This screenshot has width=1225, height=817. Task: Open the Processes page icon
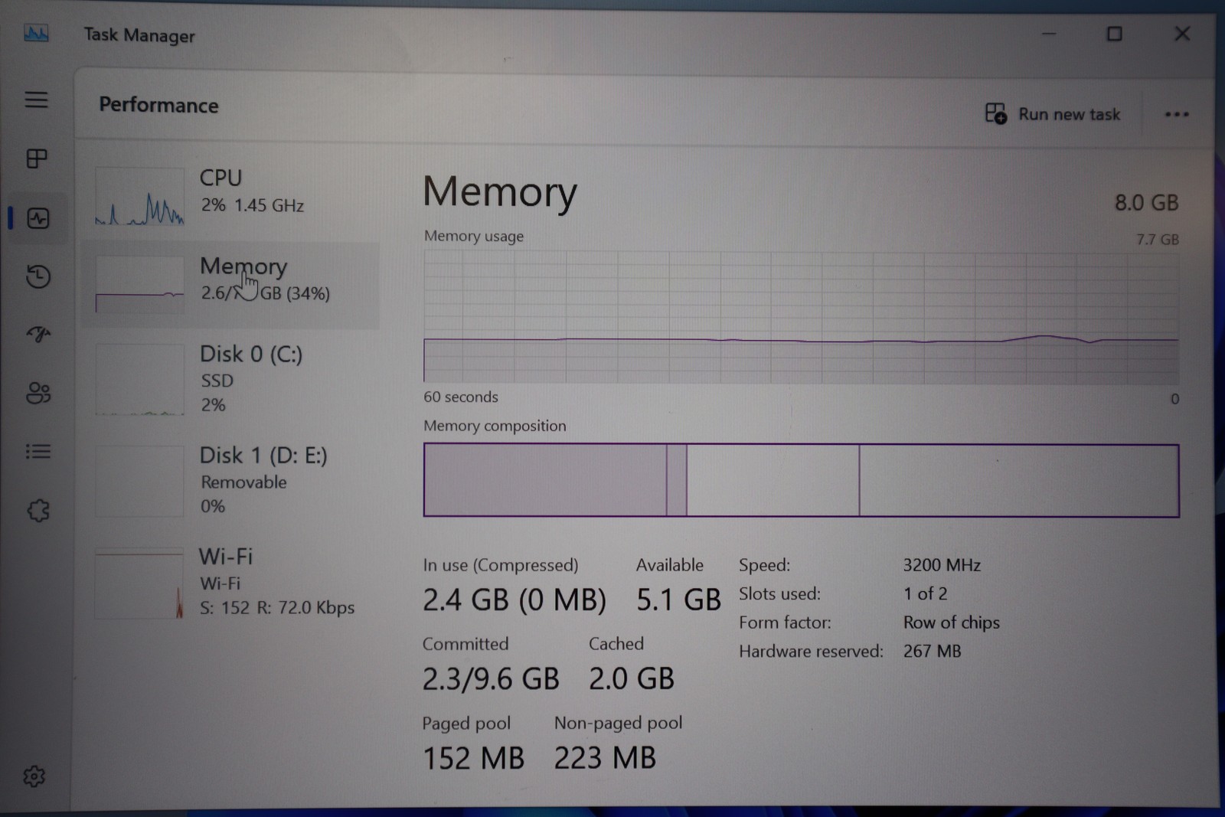37,158
